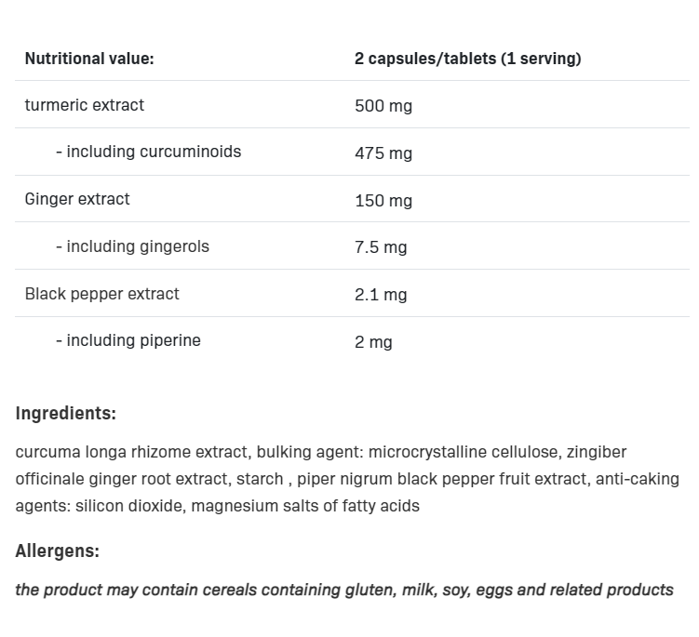Click the '2.1 mg' black pepper value
This screenshot has height=637, width=699.
[381, 295]
